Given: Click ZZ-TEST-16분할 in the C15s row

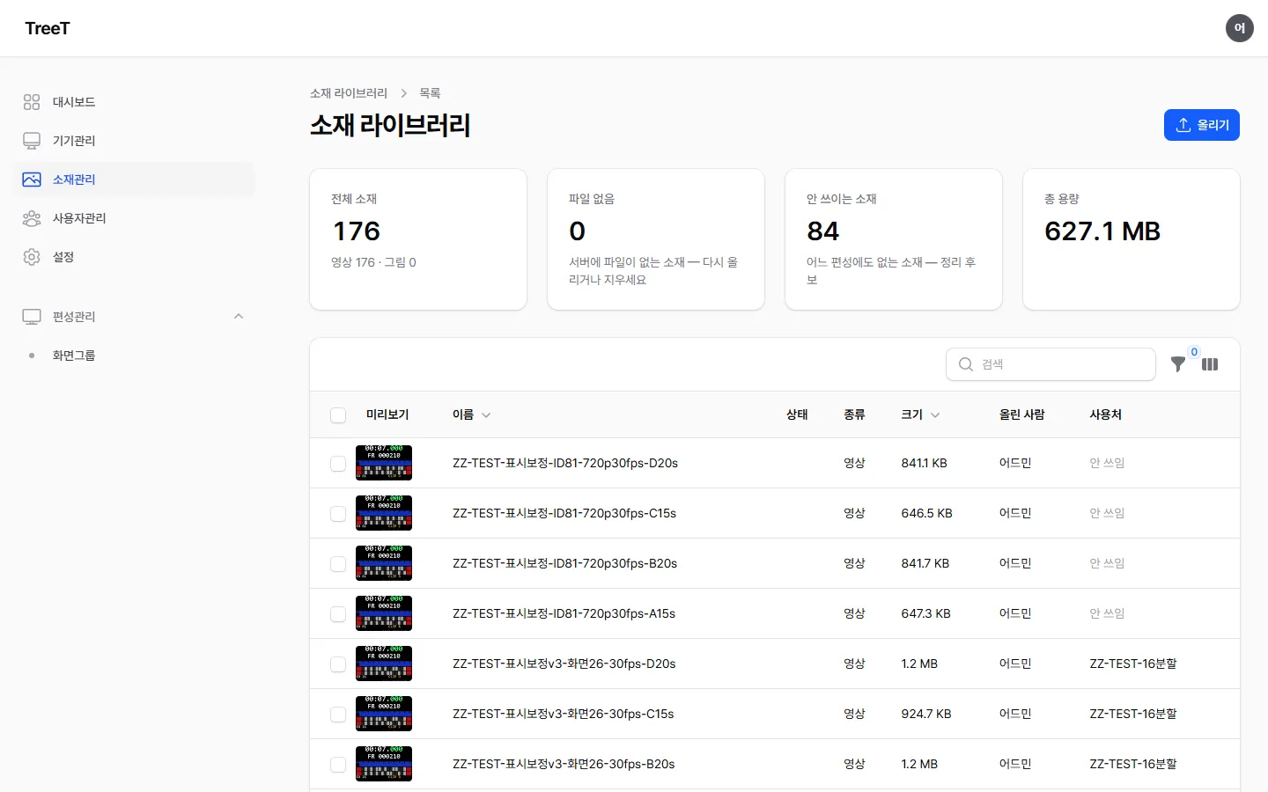Looking at the screenshot, I should [1133, 715].
